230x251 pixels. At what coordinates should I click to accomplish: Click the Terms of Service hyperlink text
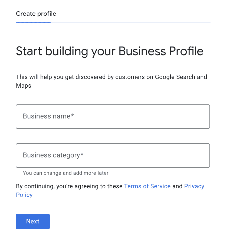point(147,186)
